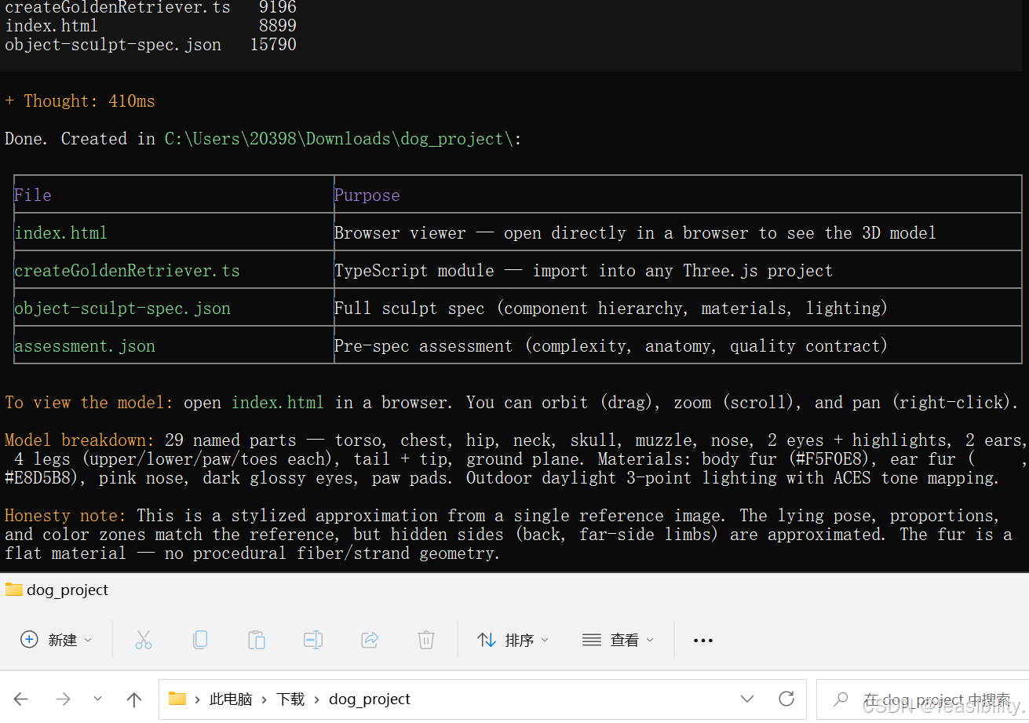Click the color code #F5F0E8 text
This screenshot has height=723, width=1029.
(829, 459)
